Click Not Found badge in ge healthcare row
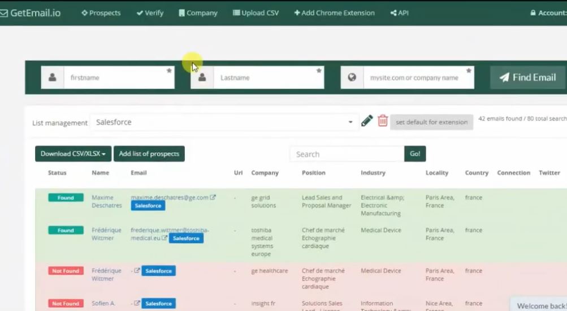The width and height of the screenshot is (567, 311). [x=66, y=271]
